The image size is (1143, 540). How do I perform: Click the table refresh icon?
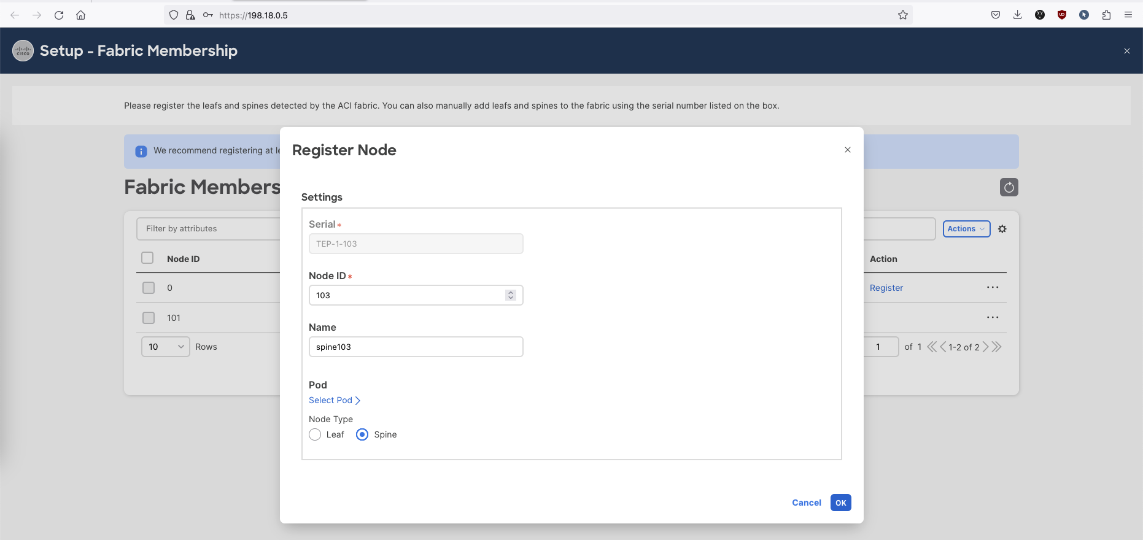tap(1009, 187)
